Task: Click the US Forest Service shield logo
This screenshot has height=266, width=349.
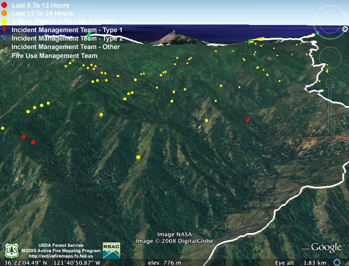Action: coord(11,251)
